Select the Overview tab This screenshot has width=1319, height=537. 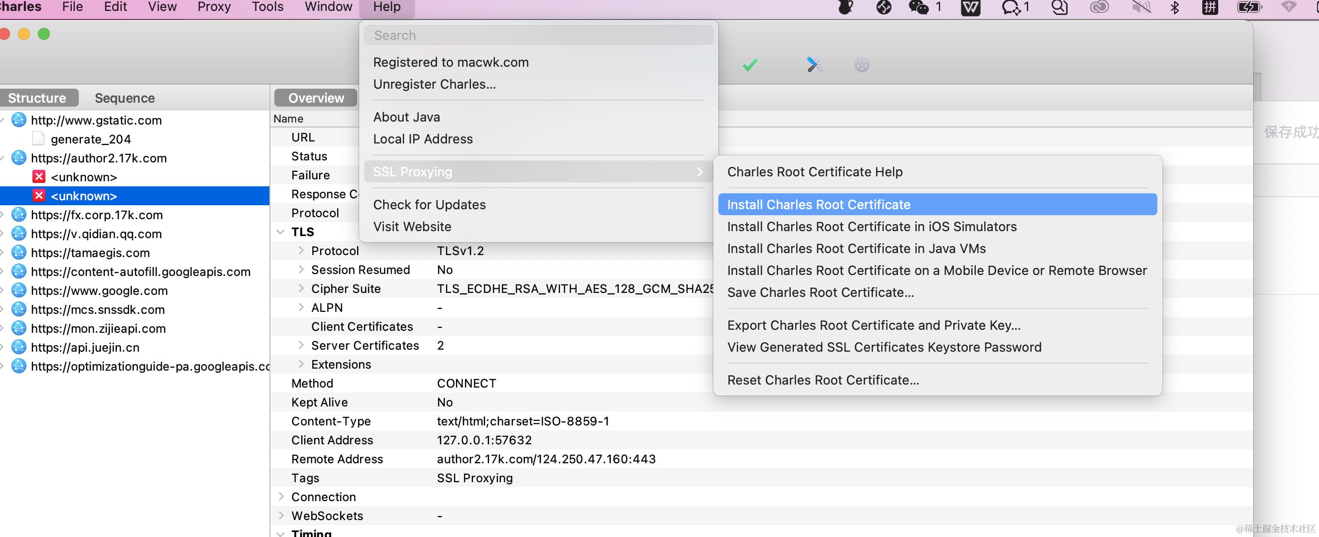tap(316, 98)
